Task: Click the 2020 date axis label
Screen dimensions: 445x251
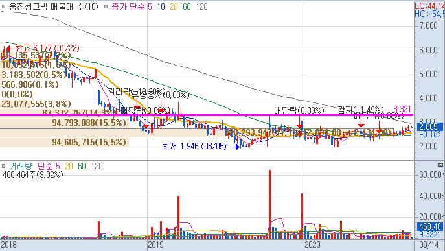Action: [312, 245]
